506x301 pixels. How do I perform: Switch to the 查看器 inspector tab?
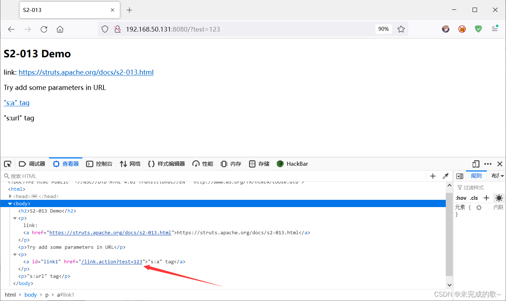[66, 164]
